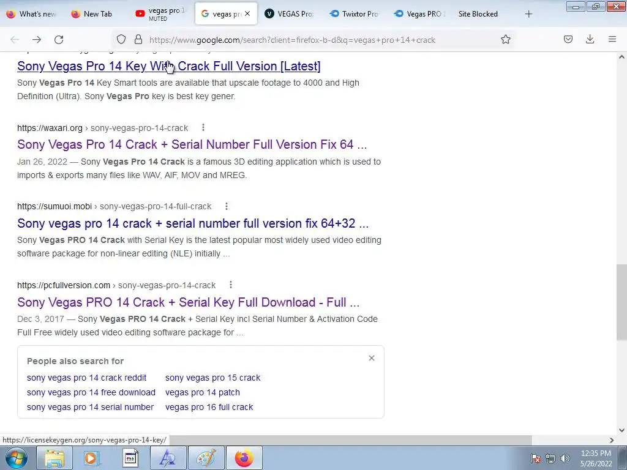Open Action Center flag in system tray
Image resolution: width=627 pixels, height=470 pixels.
tap(536, 458)
